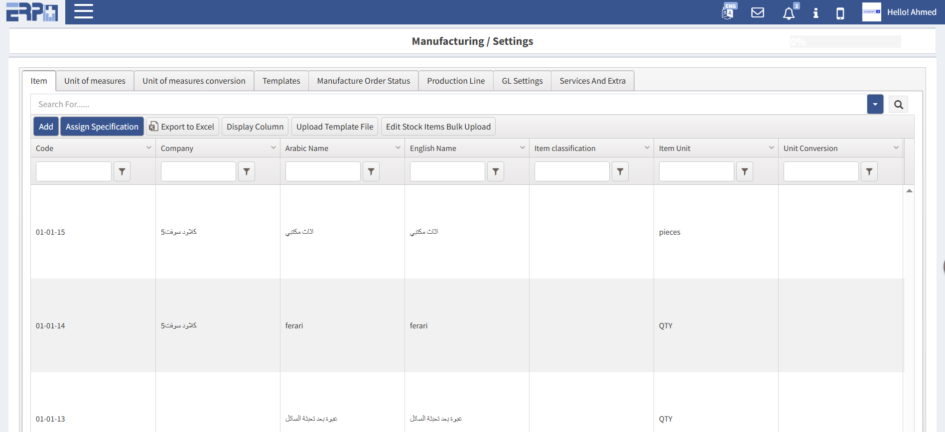945x432 pixels.
Task: Open the notifications bell icon
Action: pos(789,13)
